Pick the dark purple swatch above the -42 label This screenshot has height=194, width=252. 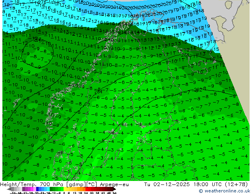click(x=23, y=189)
